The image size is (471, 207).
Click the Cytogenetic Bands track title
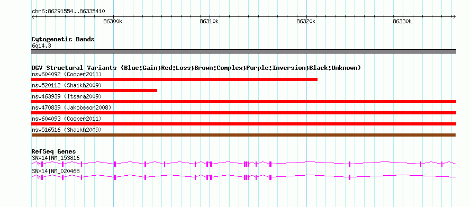click(x=63, y=39)
